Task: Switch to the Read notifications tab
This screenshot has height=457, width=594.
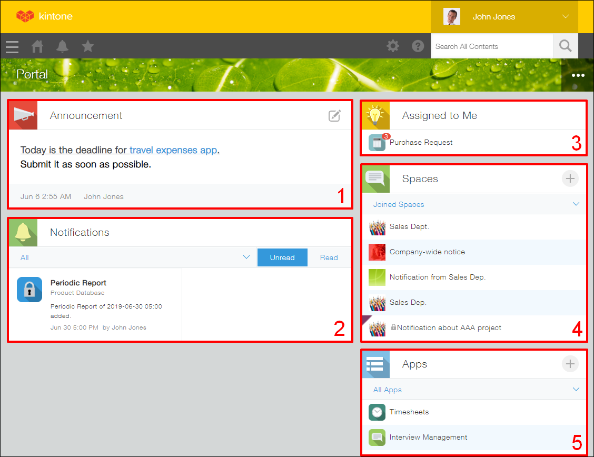Action: 329,257
